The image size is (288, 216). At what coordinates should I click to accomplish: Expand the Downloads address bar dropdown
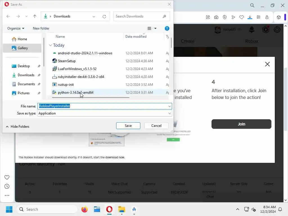94,17
